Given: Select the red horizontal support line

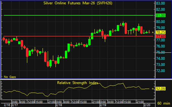Looking at the screenshot, I should click(x=76, y=36).
